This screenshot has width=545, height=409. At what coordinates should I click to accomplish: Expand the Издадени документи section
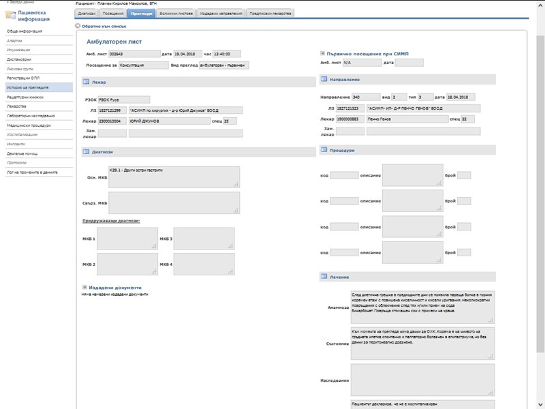[x=84, y=288]
